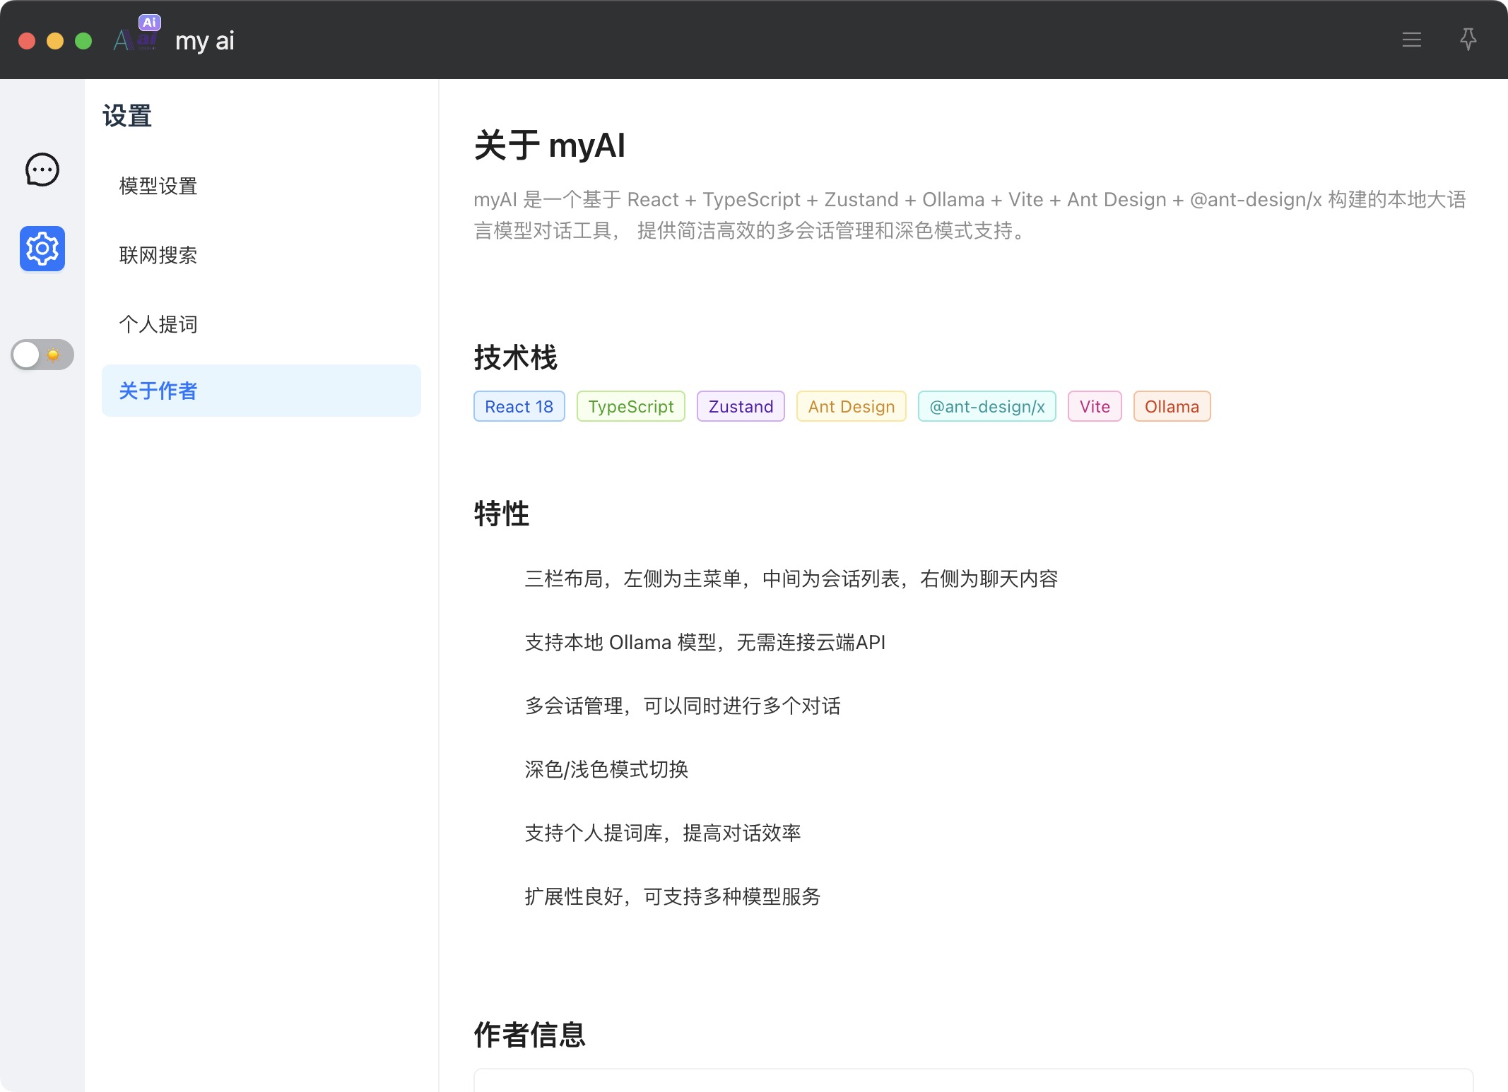1508x1092 pixels.
Task: Click the 关于 myAI heading
Action: [550, 146]
